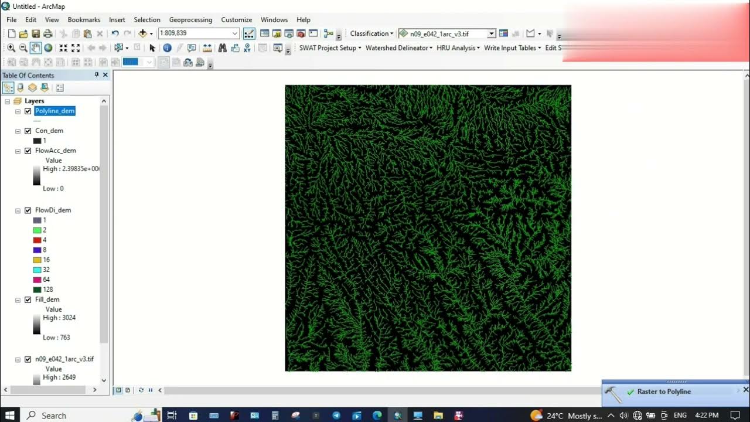
Task: Open Watershed Delineator menu
Action: point(399,48)
